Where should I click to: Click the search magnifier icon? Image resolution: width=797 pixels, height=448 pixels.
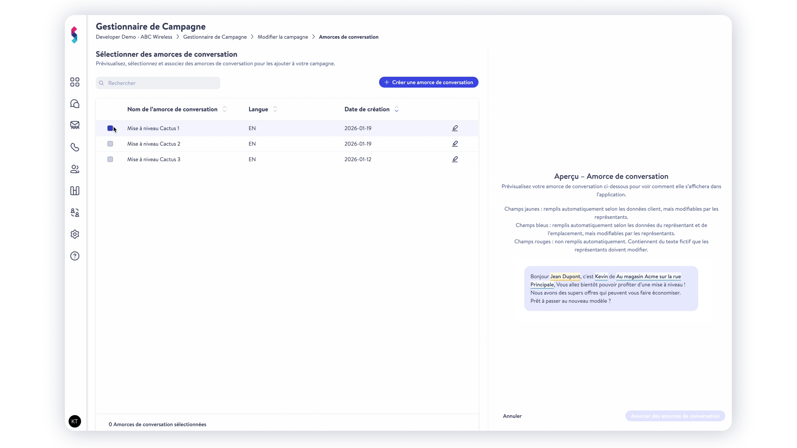pos(101,83)
